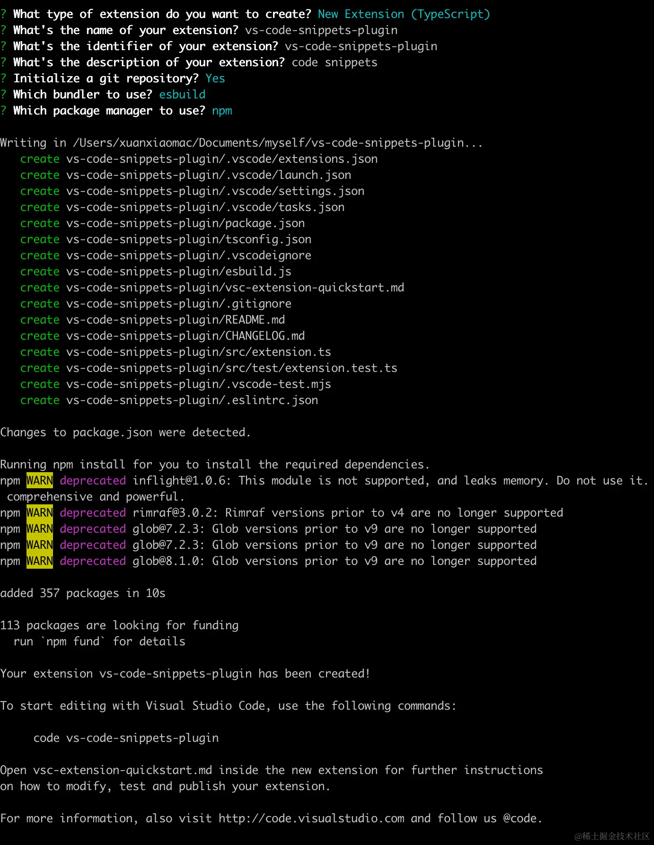Click the 'Writing in /Users/xuanxiaomac' path line
The image size is (654, 845).
241,143
